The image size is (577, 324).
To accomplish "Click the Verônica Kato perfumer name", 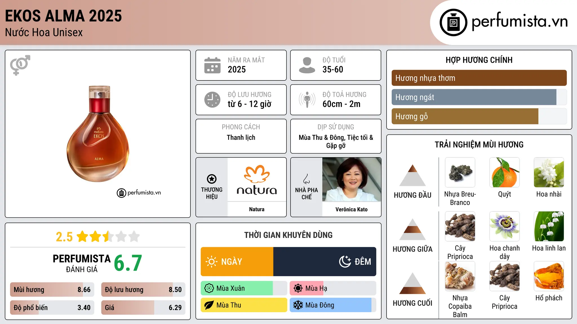I will (x=351, y=210).
